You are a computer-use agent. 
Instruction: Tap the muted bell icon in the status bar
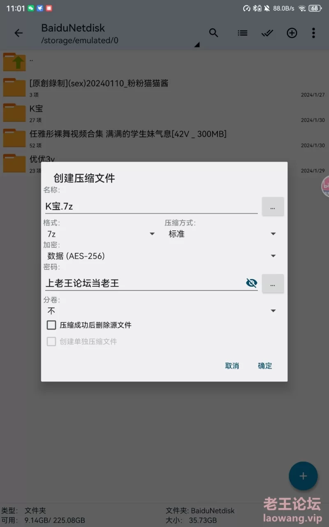[267, 8]
